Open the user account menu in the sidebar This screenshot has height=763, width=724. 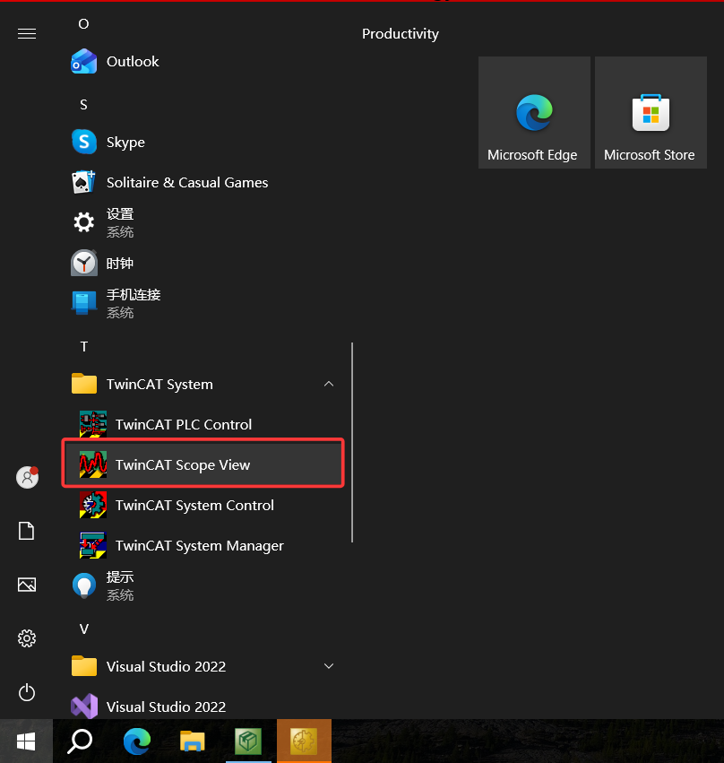[x=27, y=477]
